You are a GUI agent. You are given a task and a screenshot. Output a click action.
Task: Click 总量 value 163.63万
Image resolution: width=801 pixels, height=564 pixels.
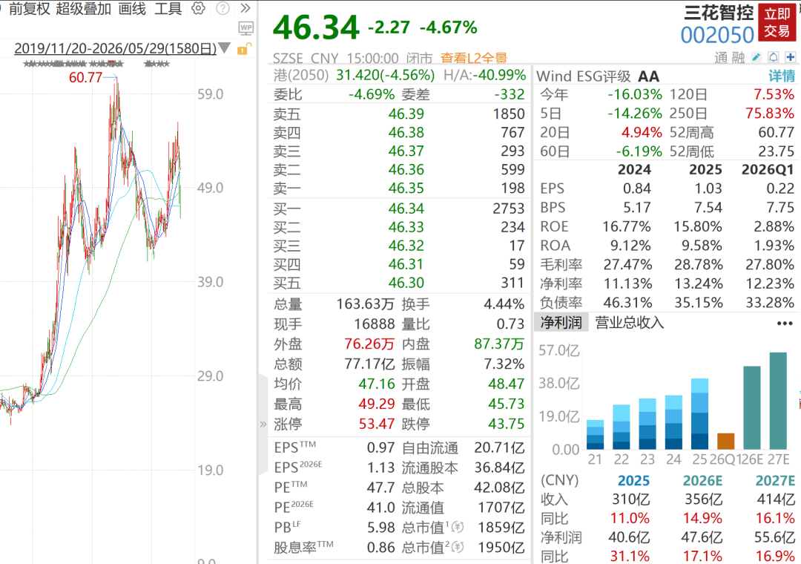pos(365,304)
